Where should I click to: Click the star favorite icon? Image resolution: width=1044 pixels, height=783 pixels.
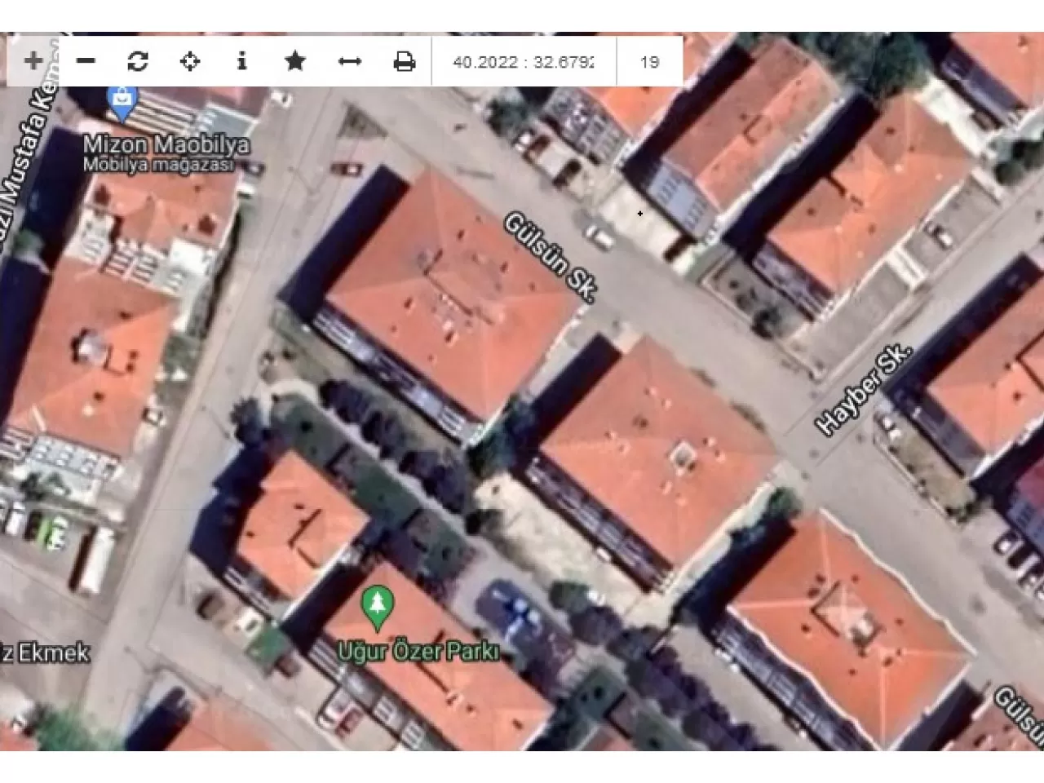[x=294, y=61]
